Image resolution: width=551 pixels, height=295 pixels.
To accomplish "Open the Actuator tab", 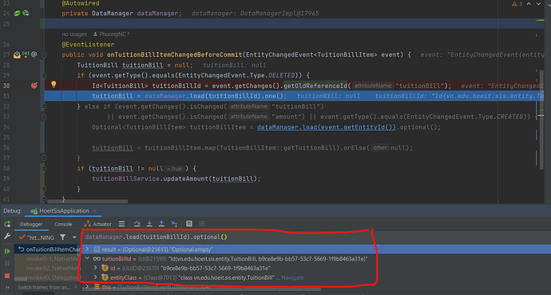I will click(x=97, y=224).
